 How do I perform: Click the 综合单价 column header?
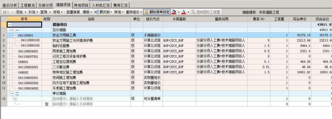point(300,19)
